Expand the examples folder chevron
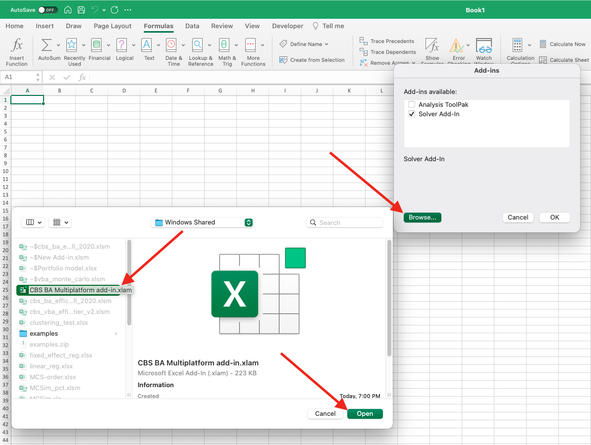 (x=116, y=334)
